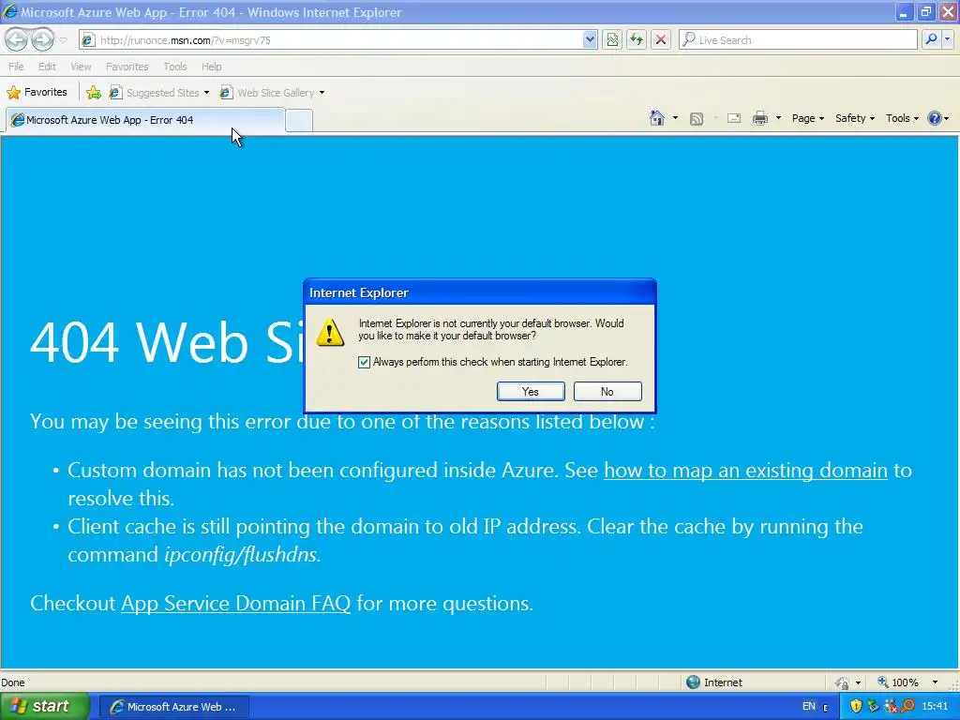Open the Favorites menu in menu bar
Screen dimensions: 960x720
click(127, 67)
